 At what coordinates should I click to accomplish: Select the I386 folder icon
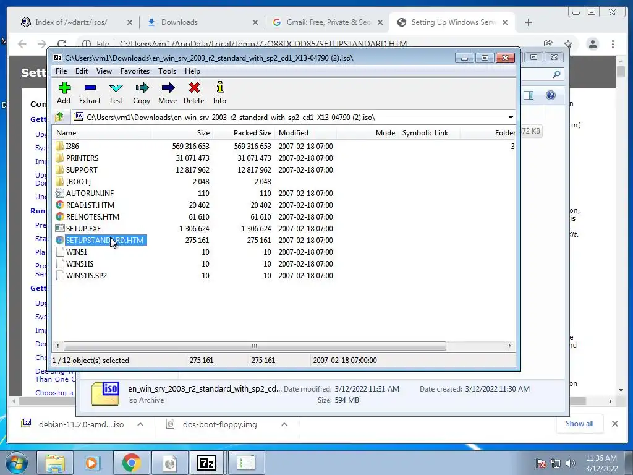click(x=60, y=146)
